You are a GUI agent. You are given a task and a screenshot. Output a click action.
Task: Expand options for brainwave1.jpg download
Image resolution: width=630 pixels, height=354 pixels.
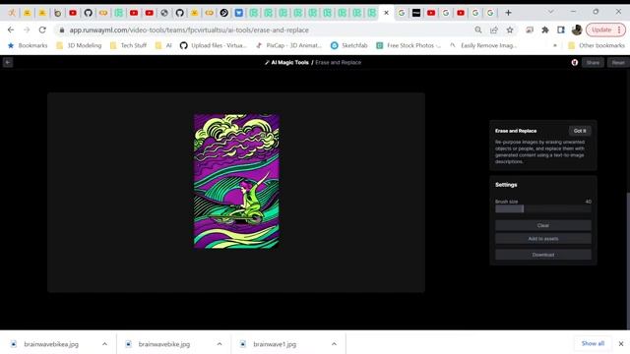(x=334, y=344)
